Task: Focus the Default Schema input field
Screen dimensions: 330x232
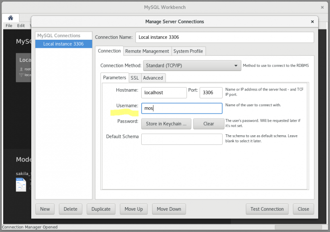Action: coord(182,139)
